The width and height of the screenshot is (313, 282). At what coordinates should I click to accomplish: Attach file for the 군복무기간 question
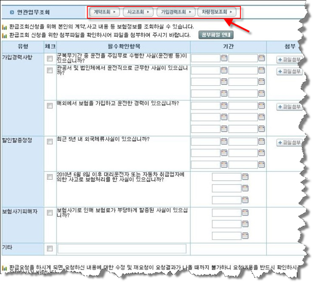(x=289, y=60)
